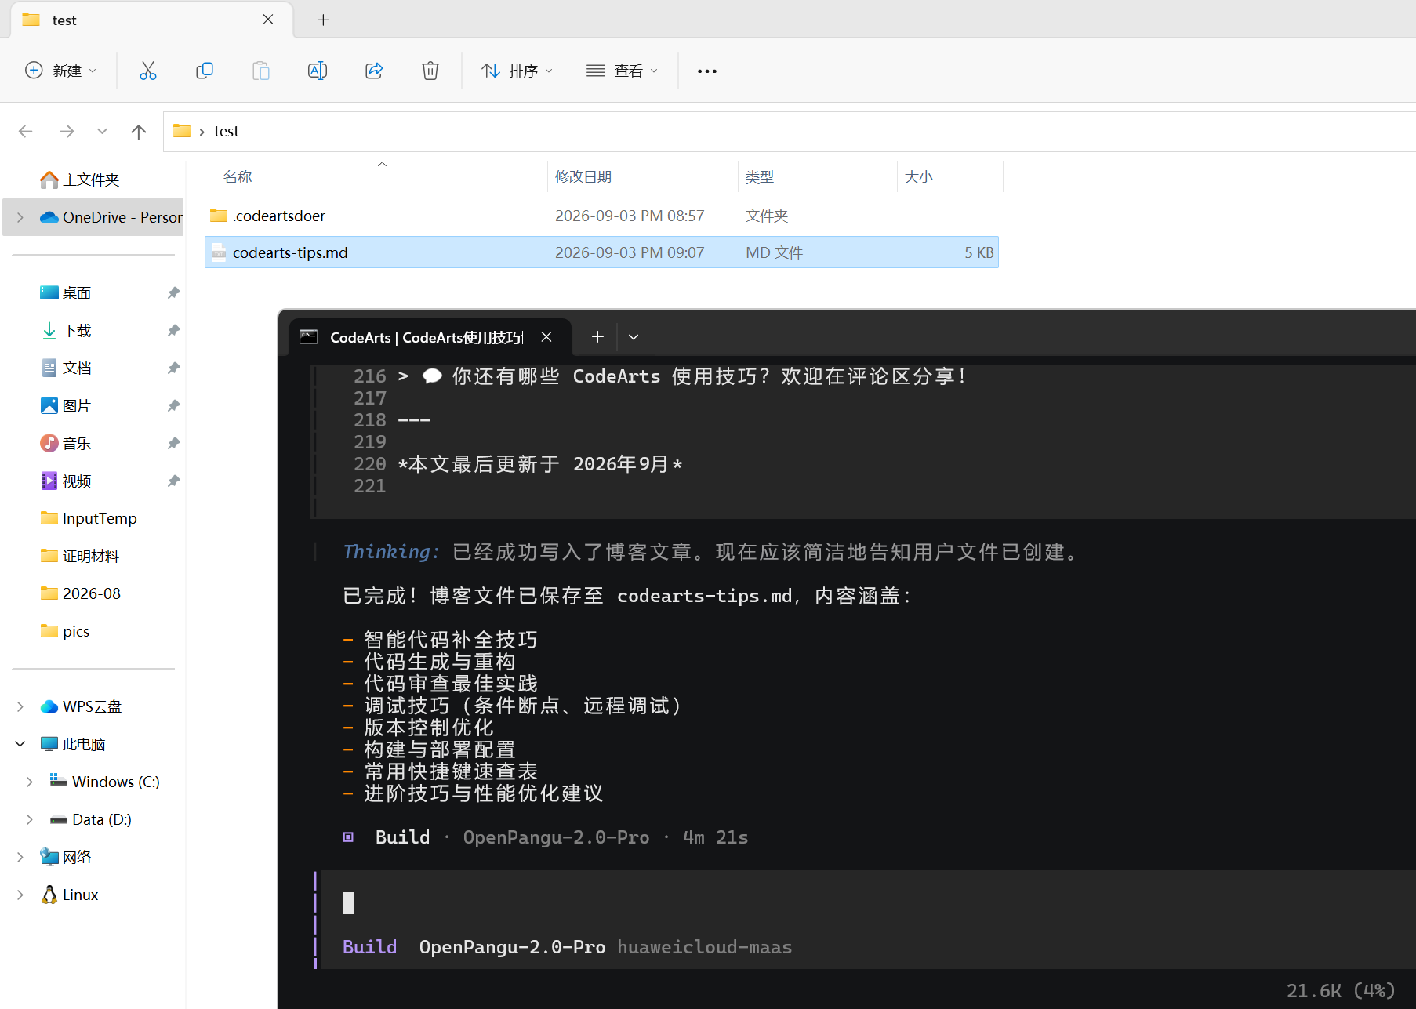Click the Copy icon in toolbar
Image resolution: width=1416 pixels, height=1009 pixels.
[x=204, y=71]
